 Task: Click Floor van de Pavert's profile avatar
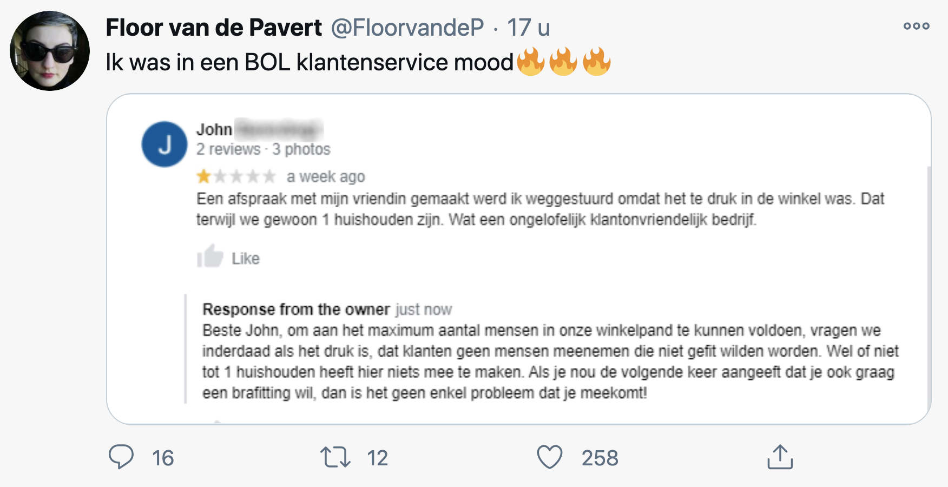click(x=50, y=51)
